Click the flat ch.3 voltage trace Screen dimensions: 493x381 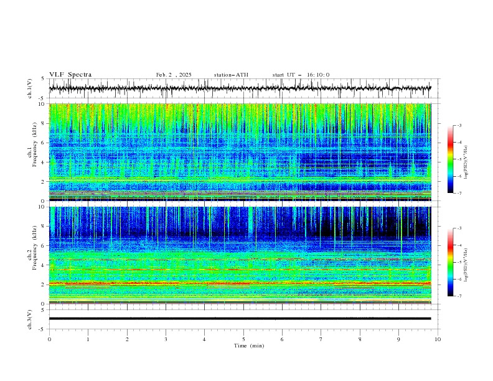pos(240,319)
